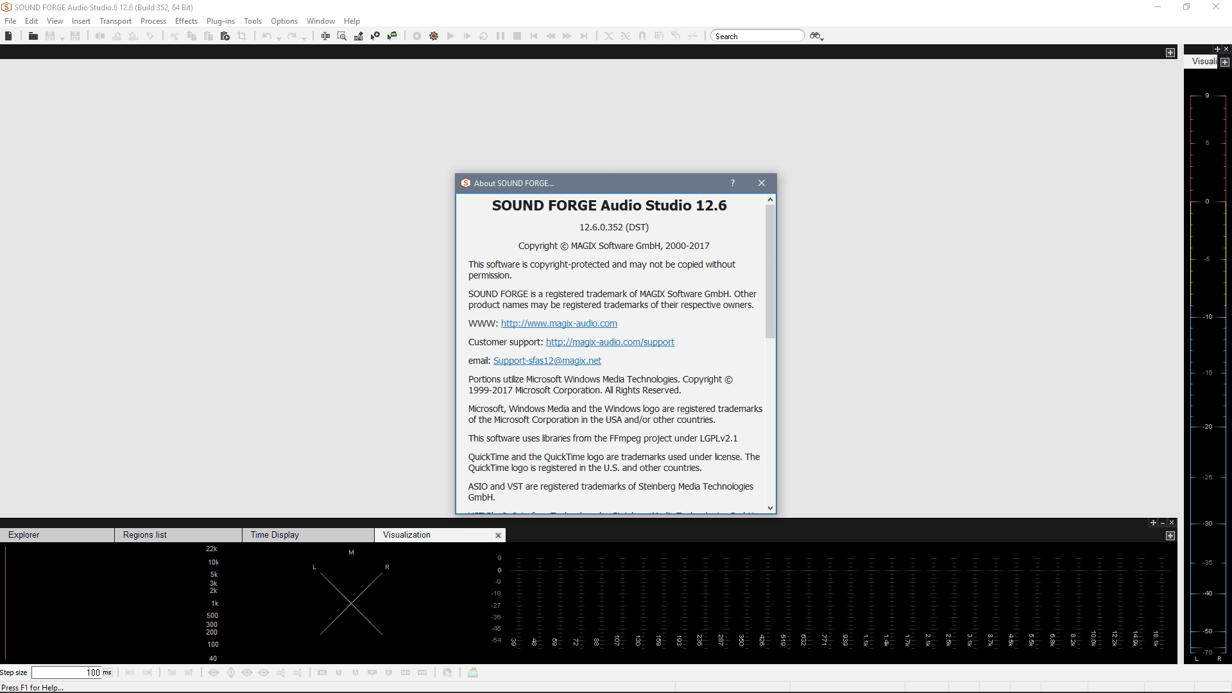Click the Pause button in transport toolbar
Image resolution: width=1232 pixels, height=693 pixels.
(501, 36)
